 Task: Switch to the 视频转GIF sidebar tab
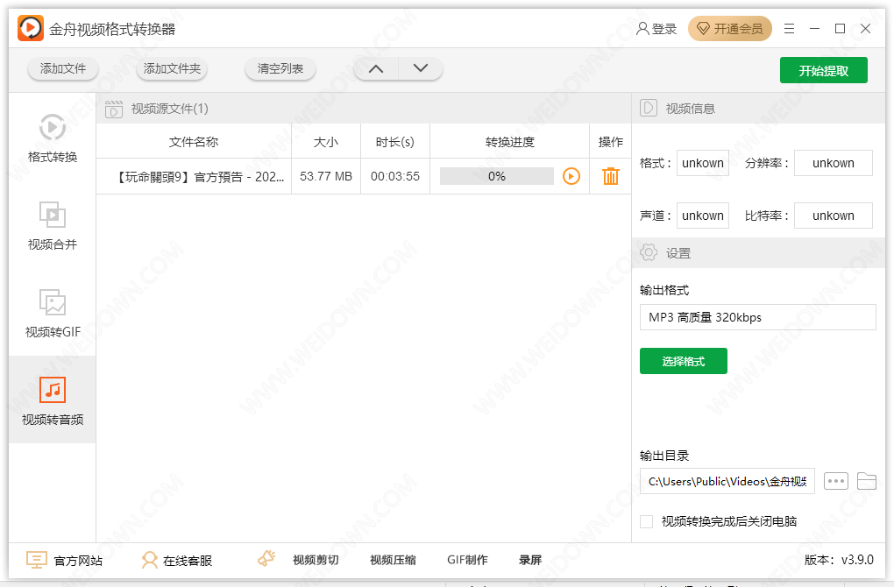click(53, 312)
